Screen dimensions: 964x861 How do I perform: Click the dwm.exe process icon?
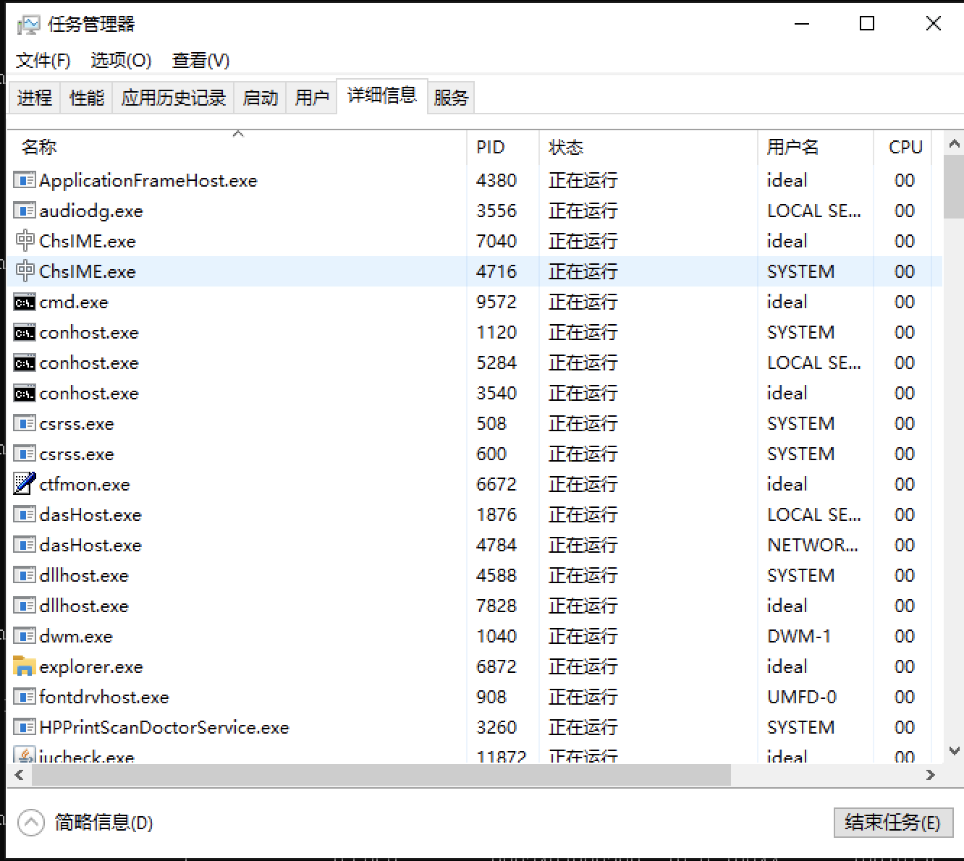pyautogui.click(x=25, y=636)
